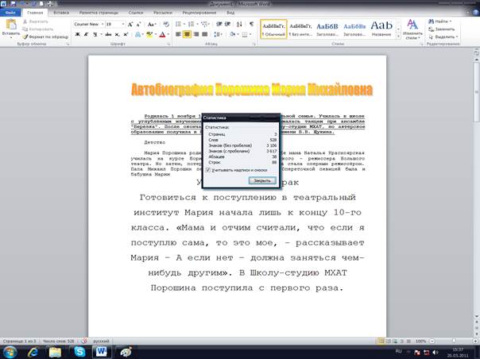Click the Вставить (Paste) icon
The width and height of the screenshot is (480, 359).
tap(11, 26)
